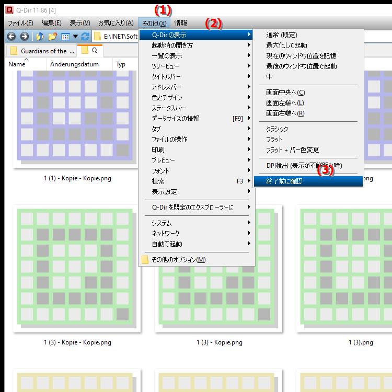Click the その他(X) menu
The width and height of the screenshot is (392, 392).
[x=154, y=23]
